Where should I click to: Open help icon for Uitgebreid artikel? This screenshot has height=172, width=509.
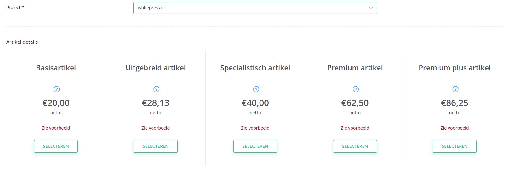(x=156, y=89)
